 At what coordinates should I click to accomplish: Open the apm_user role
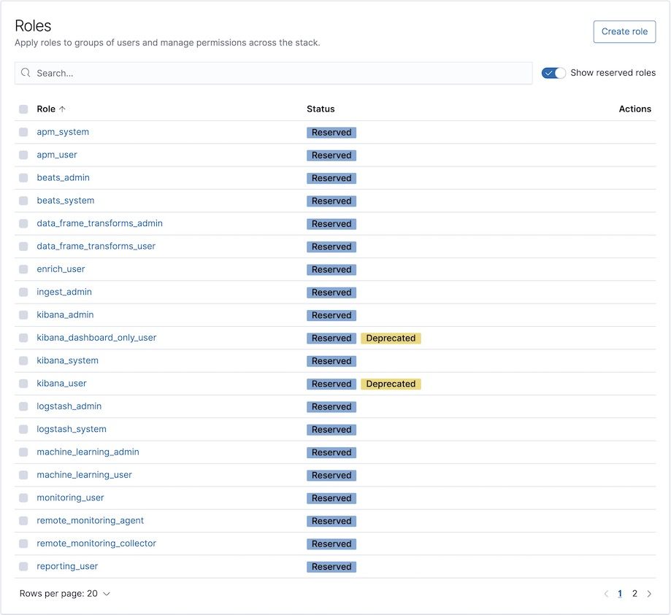pyautogui.click(x=57, y=155)
